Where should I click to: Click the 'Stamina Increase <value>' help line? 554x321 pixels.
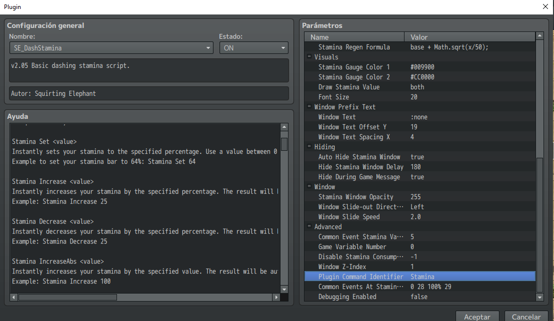click(52, 182)
